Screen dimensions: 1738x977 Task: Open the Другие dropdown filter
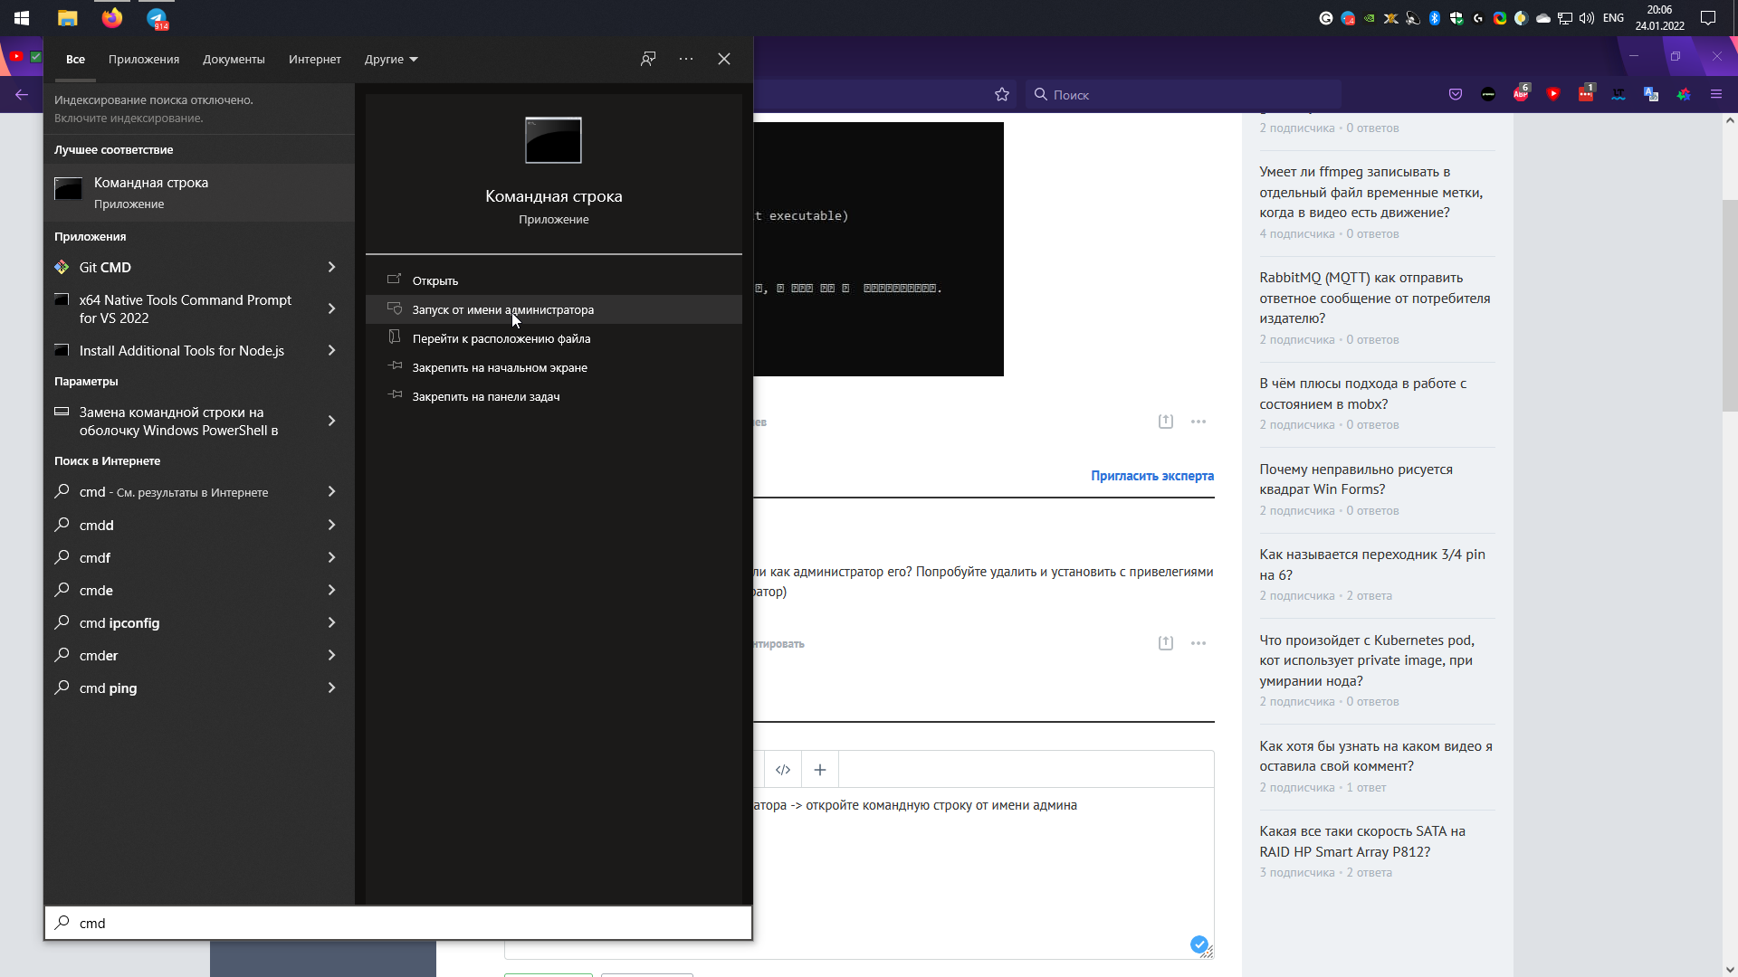tap(391, 60)
